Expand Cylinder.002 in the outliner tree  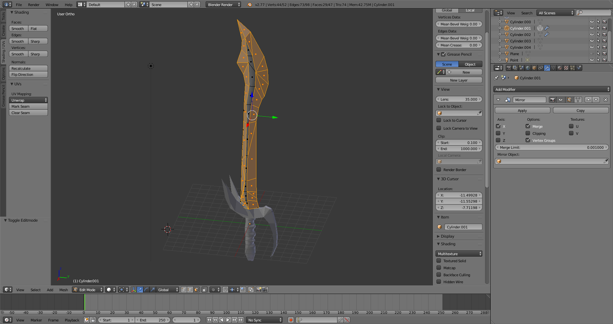coord(500,34)
